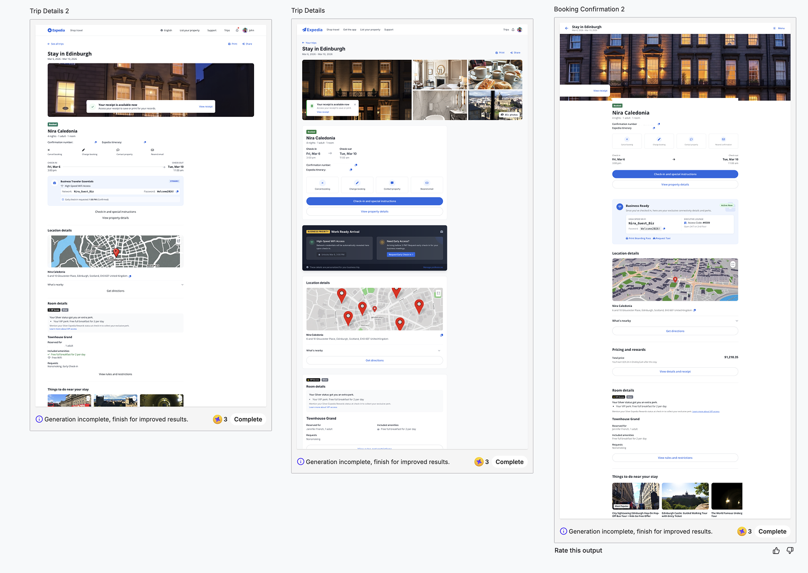Click thumbs up under Rate this output
The height and width of the screenshot is (573, 808).
(776, 551)
